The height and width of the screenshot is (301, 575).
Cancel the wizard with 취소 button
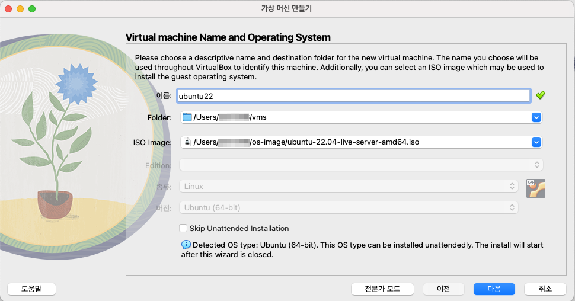[x=545, y=289]
